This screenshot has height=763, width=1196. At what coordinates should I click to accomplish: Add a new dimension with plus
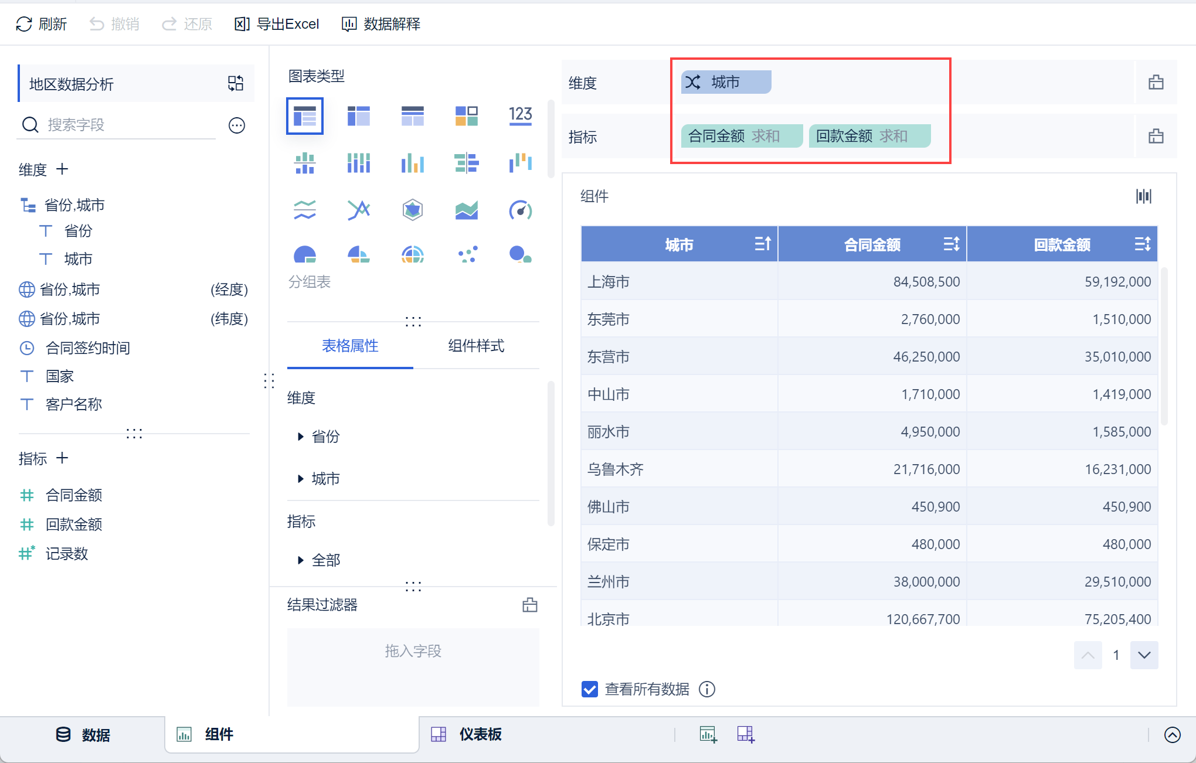point(62,169)
